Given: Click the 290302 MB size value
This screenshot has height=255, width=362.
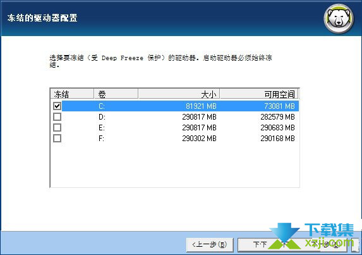Looking at the screenshot, I should [199, 139].
